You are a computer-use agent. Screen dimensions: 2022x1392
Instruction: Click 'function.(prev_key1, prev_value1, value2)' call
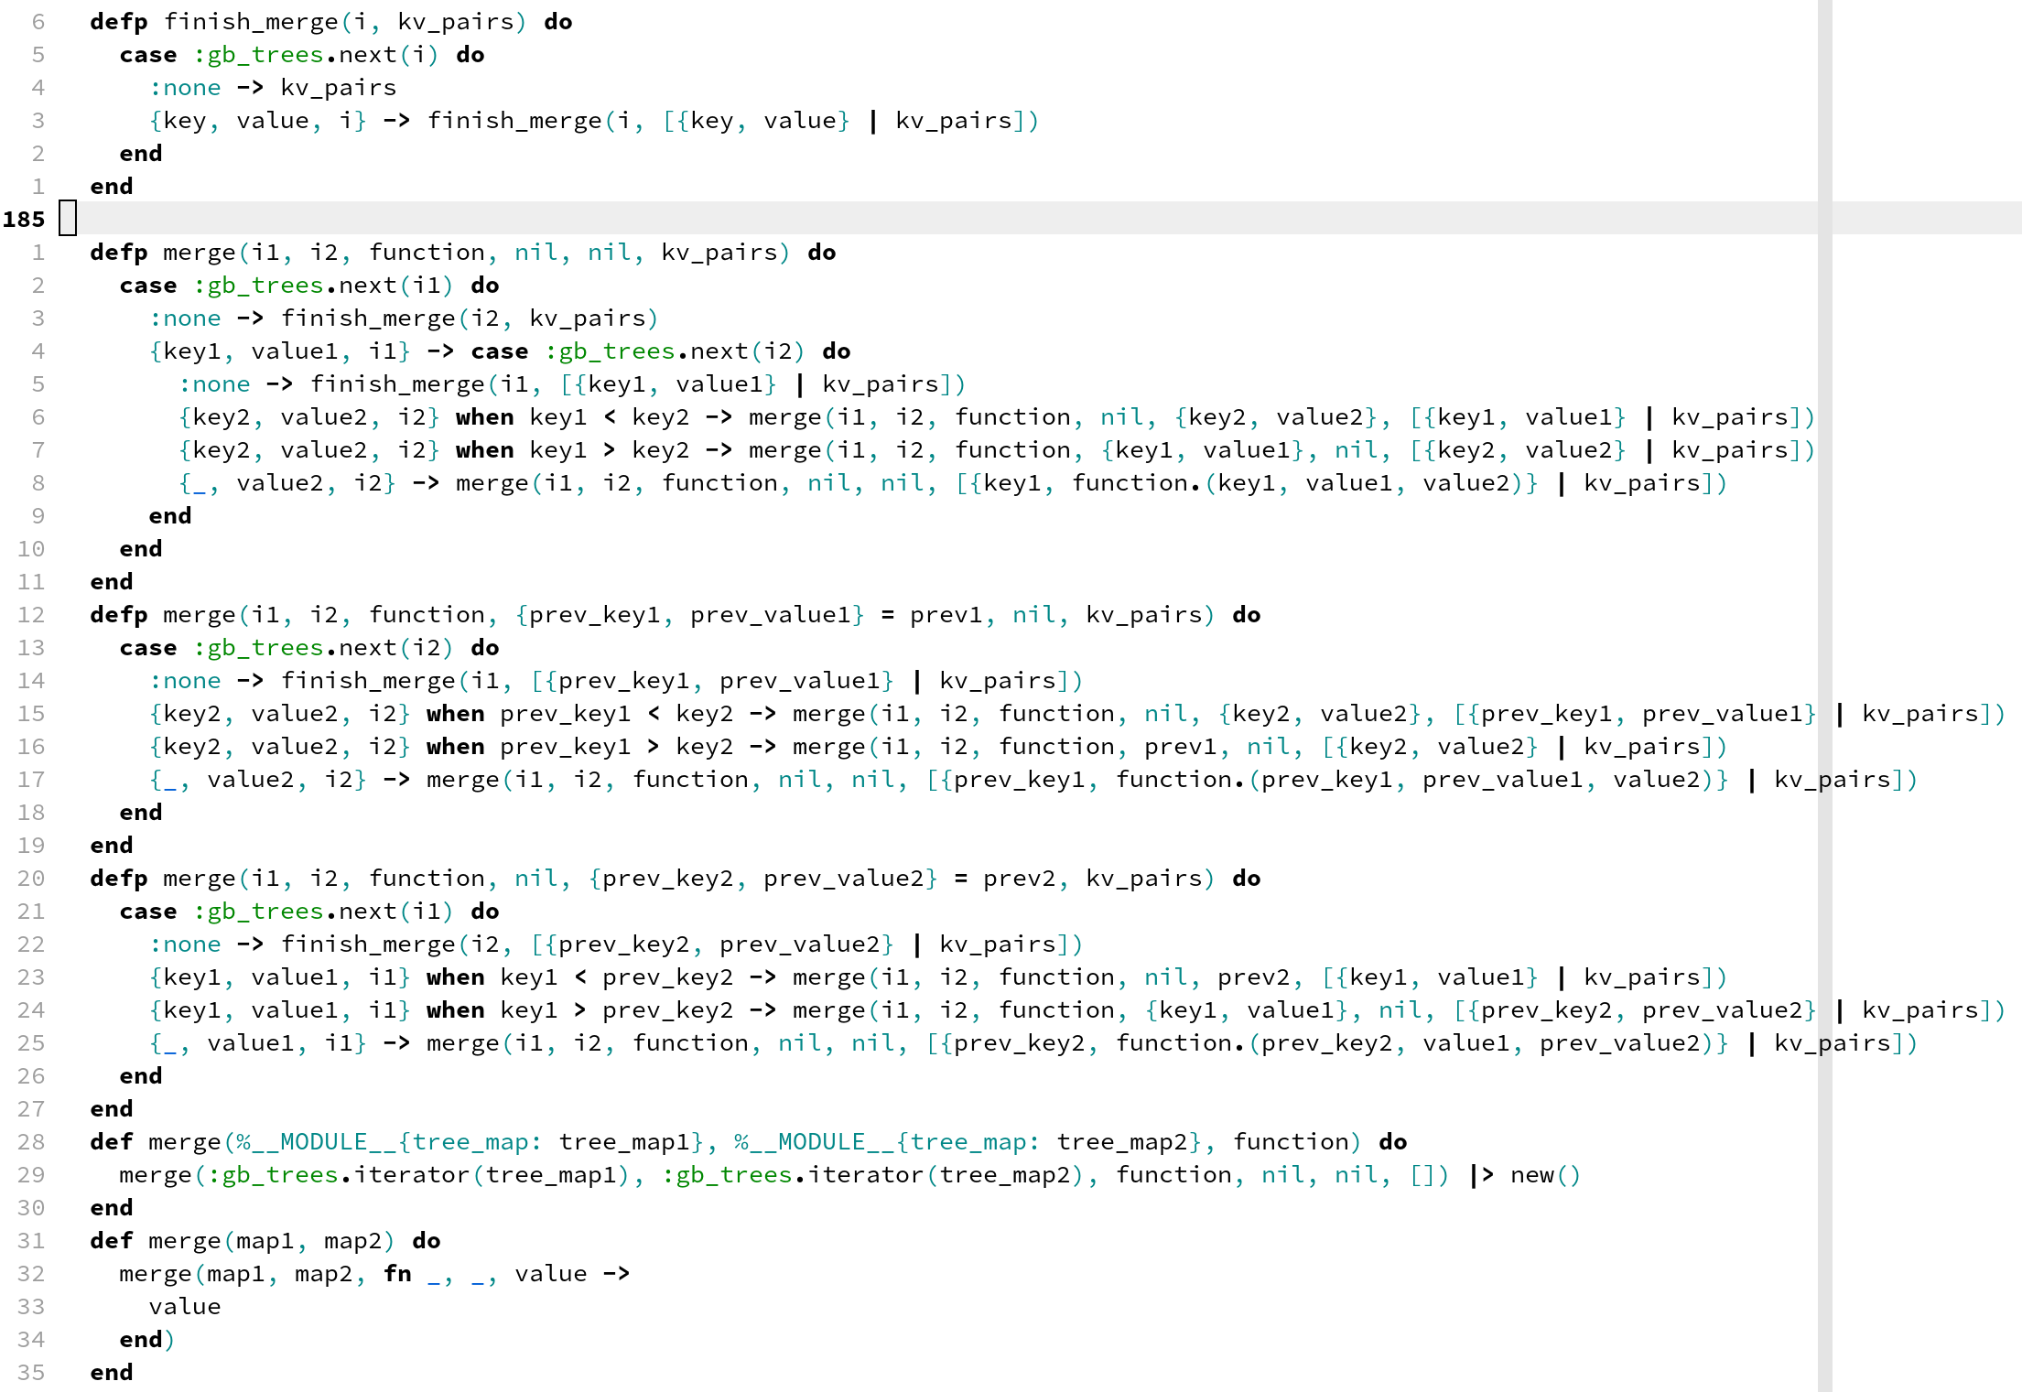[1415, 780]
